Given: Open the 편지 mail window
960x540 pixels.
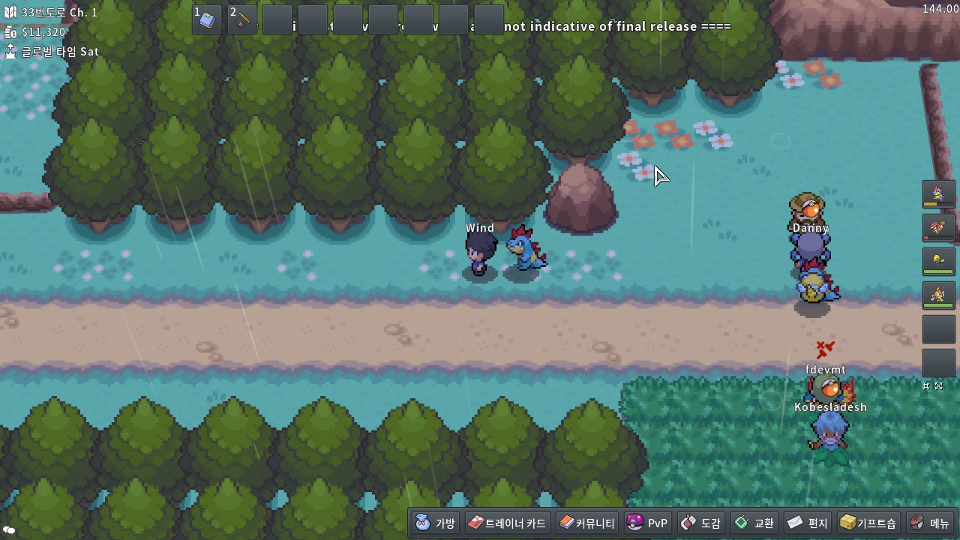Looking at the screenshot, I should coord(807,523).
